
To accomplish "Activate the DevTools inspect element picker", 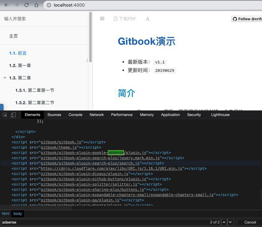I will 5,115.
